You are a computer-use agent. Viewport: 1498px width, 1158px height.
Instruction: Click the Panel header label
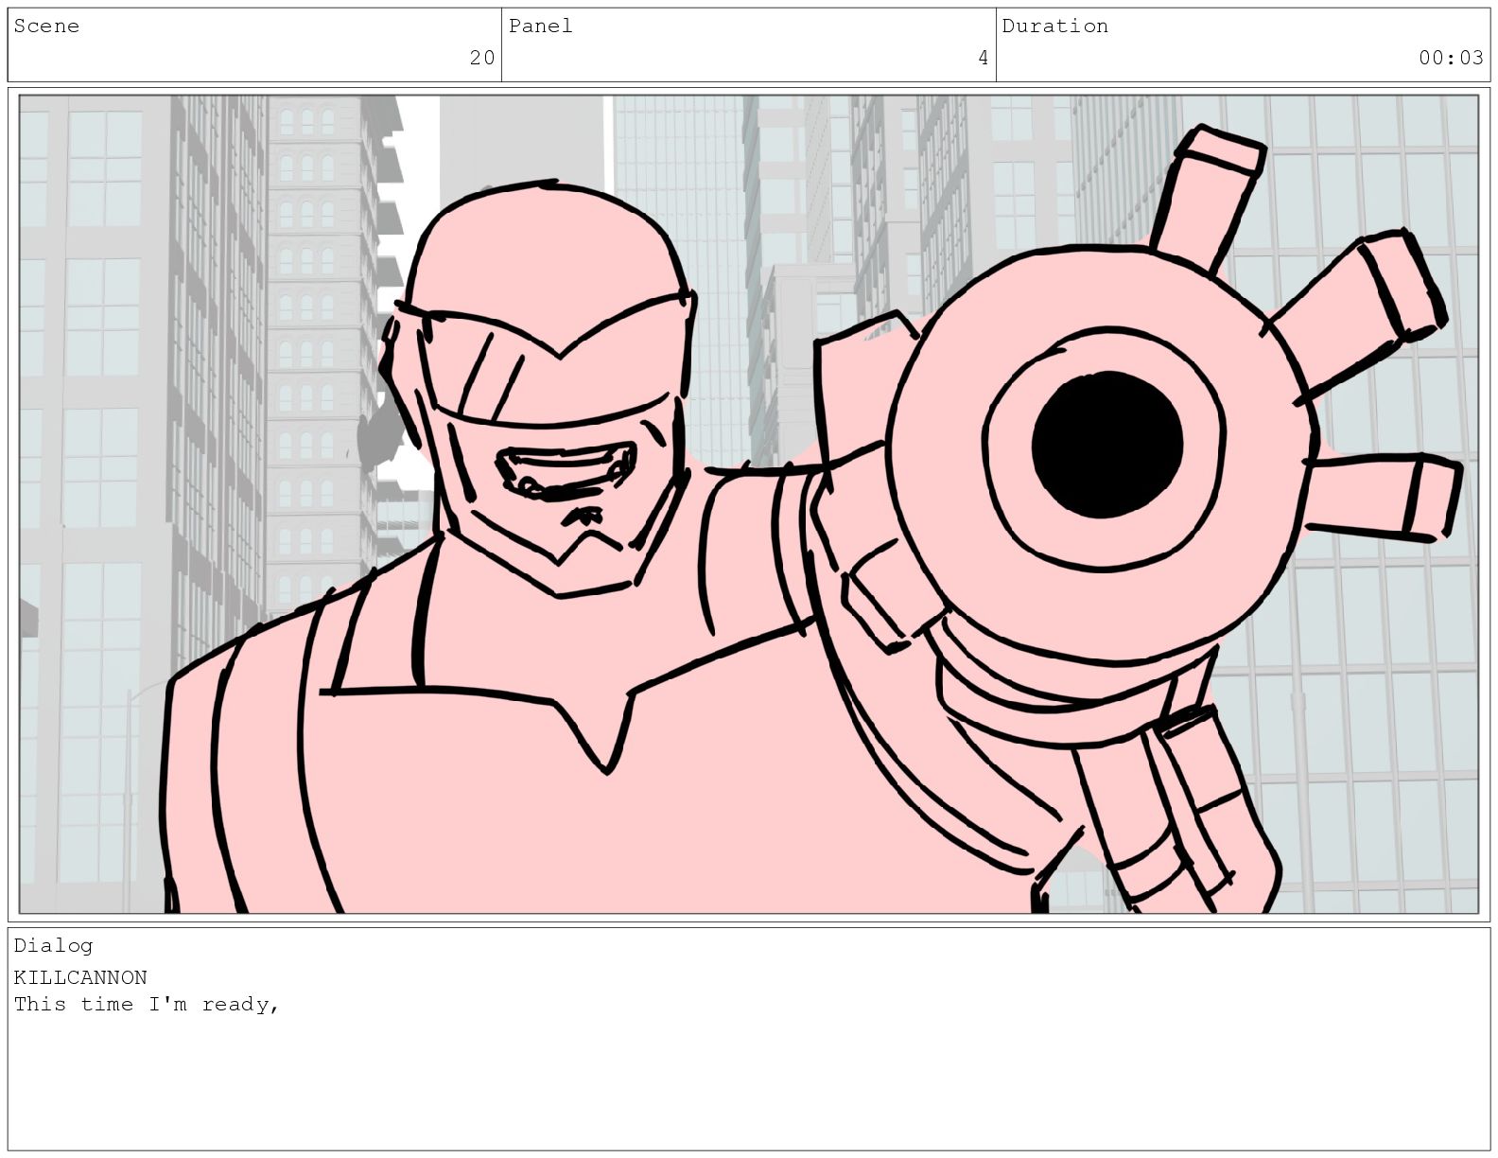coord(540,26)
